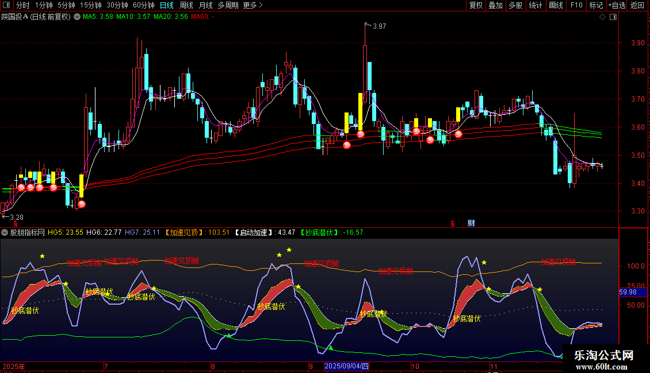Image resolution: width=650 pixels, height=373 pixels.
Task: Click the red S marker near September
Action: pos(453,224)
